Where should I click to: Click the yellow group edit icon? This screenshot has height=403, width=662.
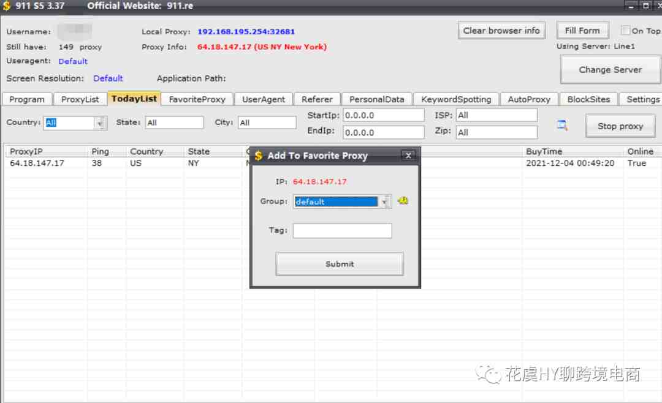403,201
